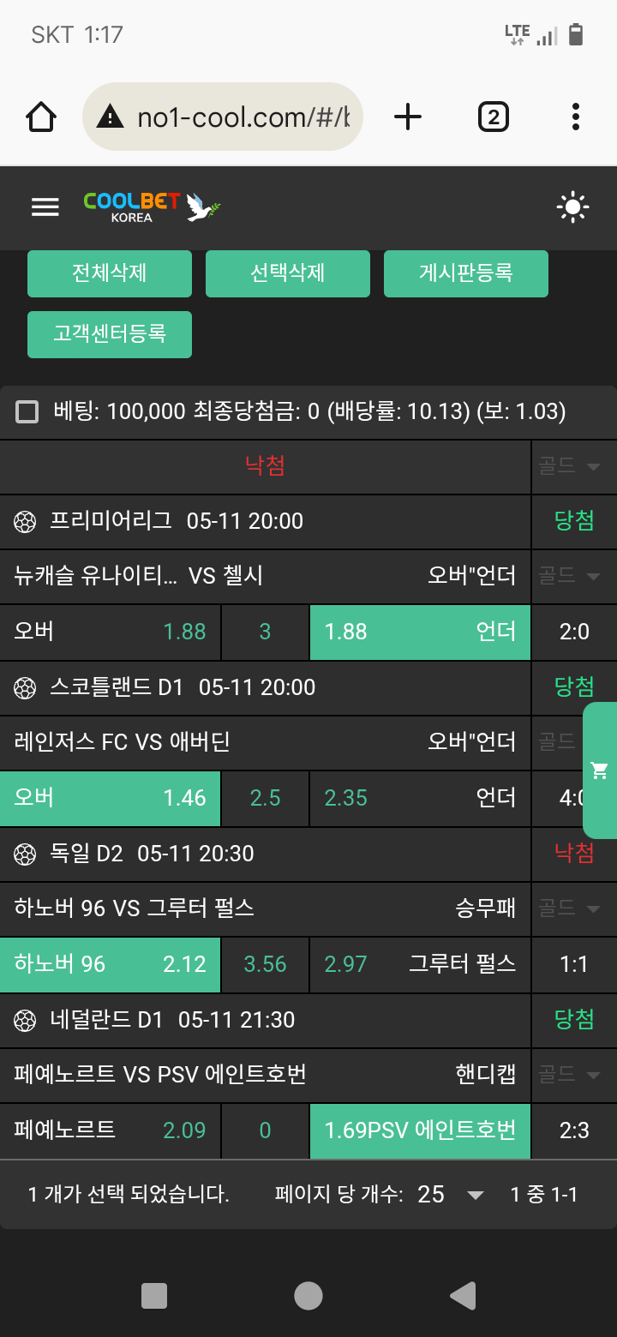Screen dimensions: 617x1337
Task: Select the 언더 1.88 odds cell
Action: click(x=420, y=633)
